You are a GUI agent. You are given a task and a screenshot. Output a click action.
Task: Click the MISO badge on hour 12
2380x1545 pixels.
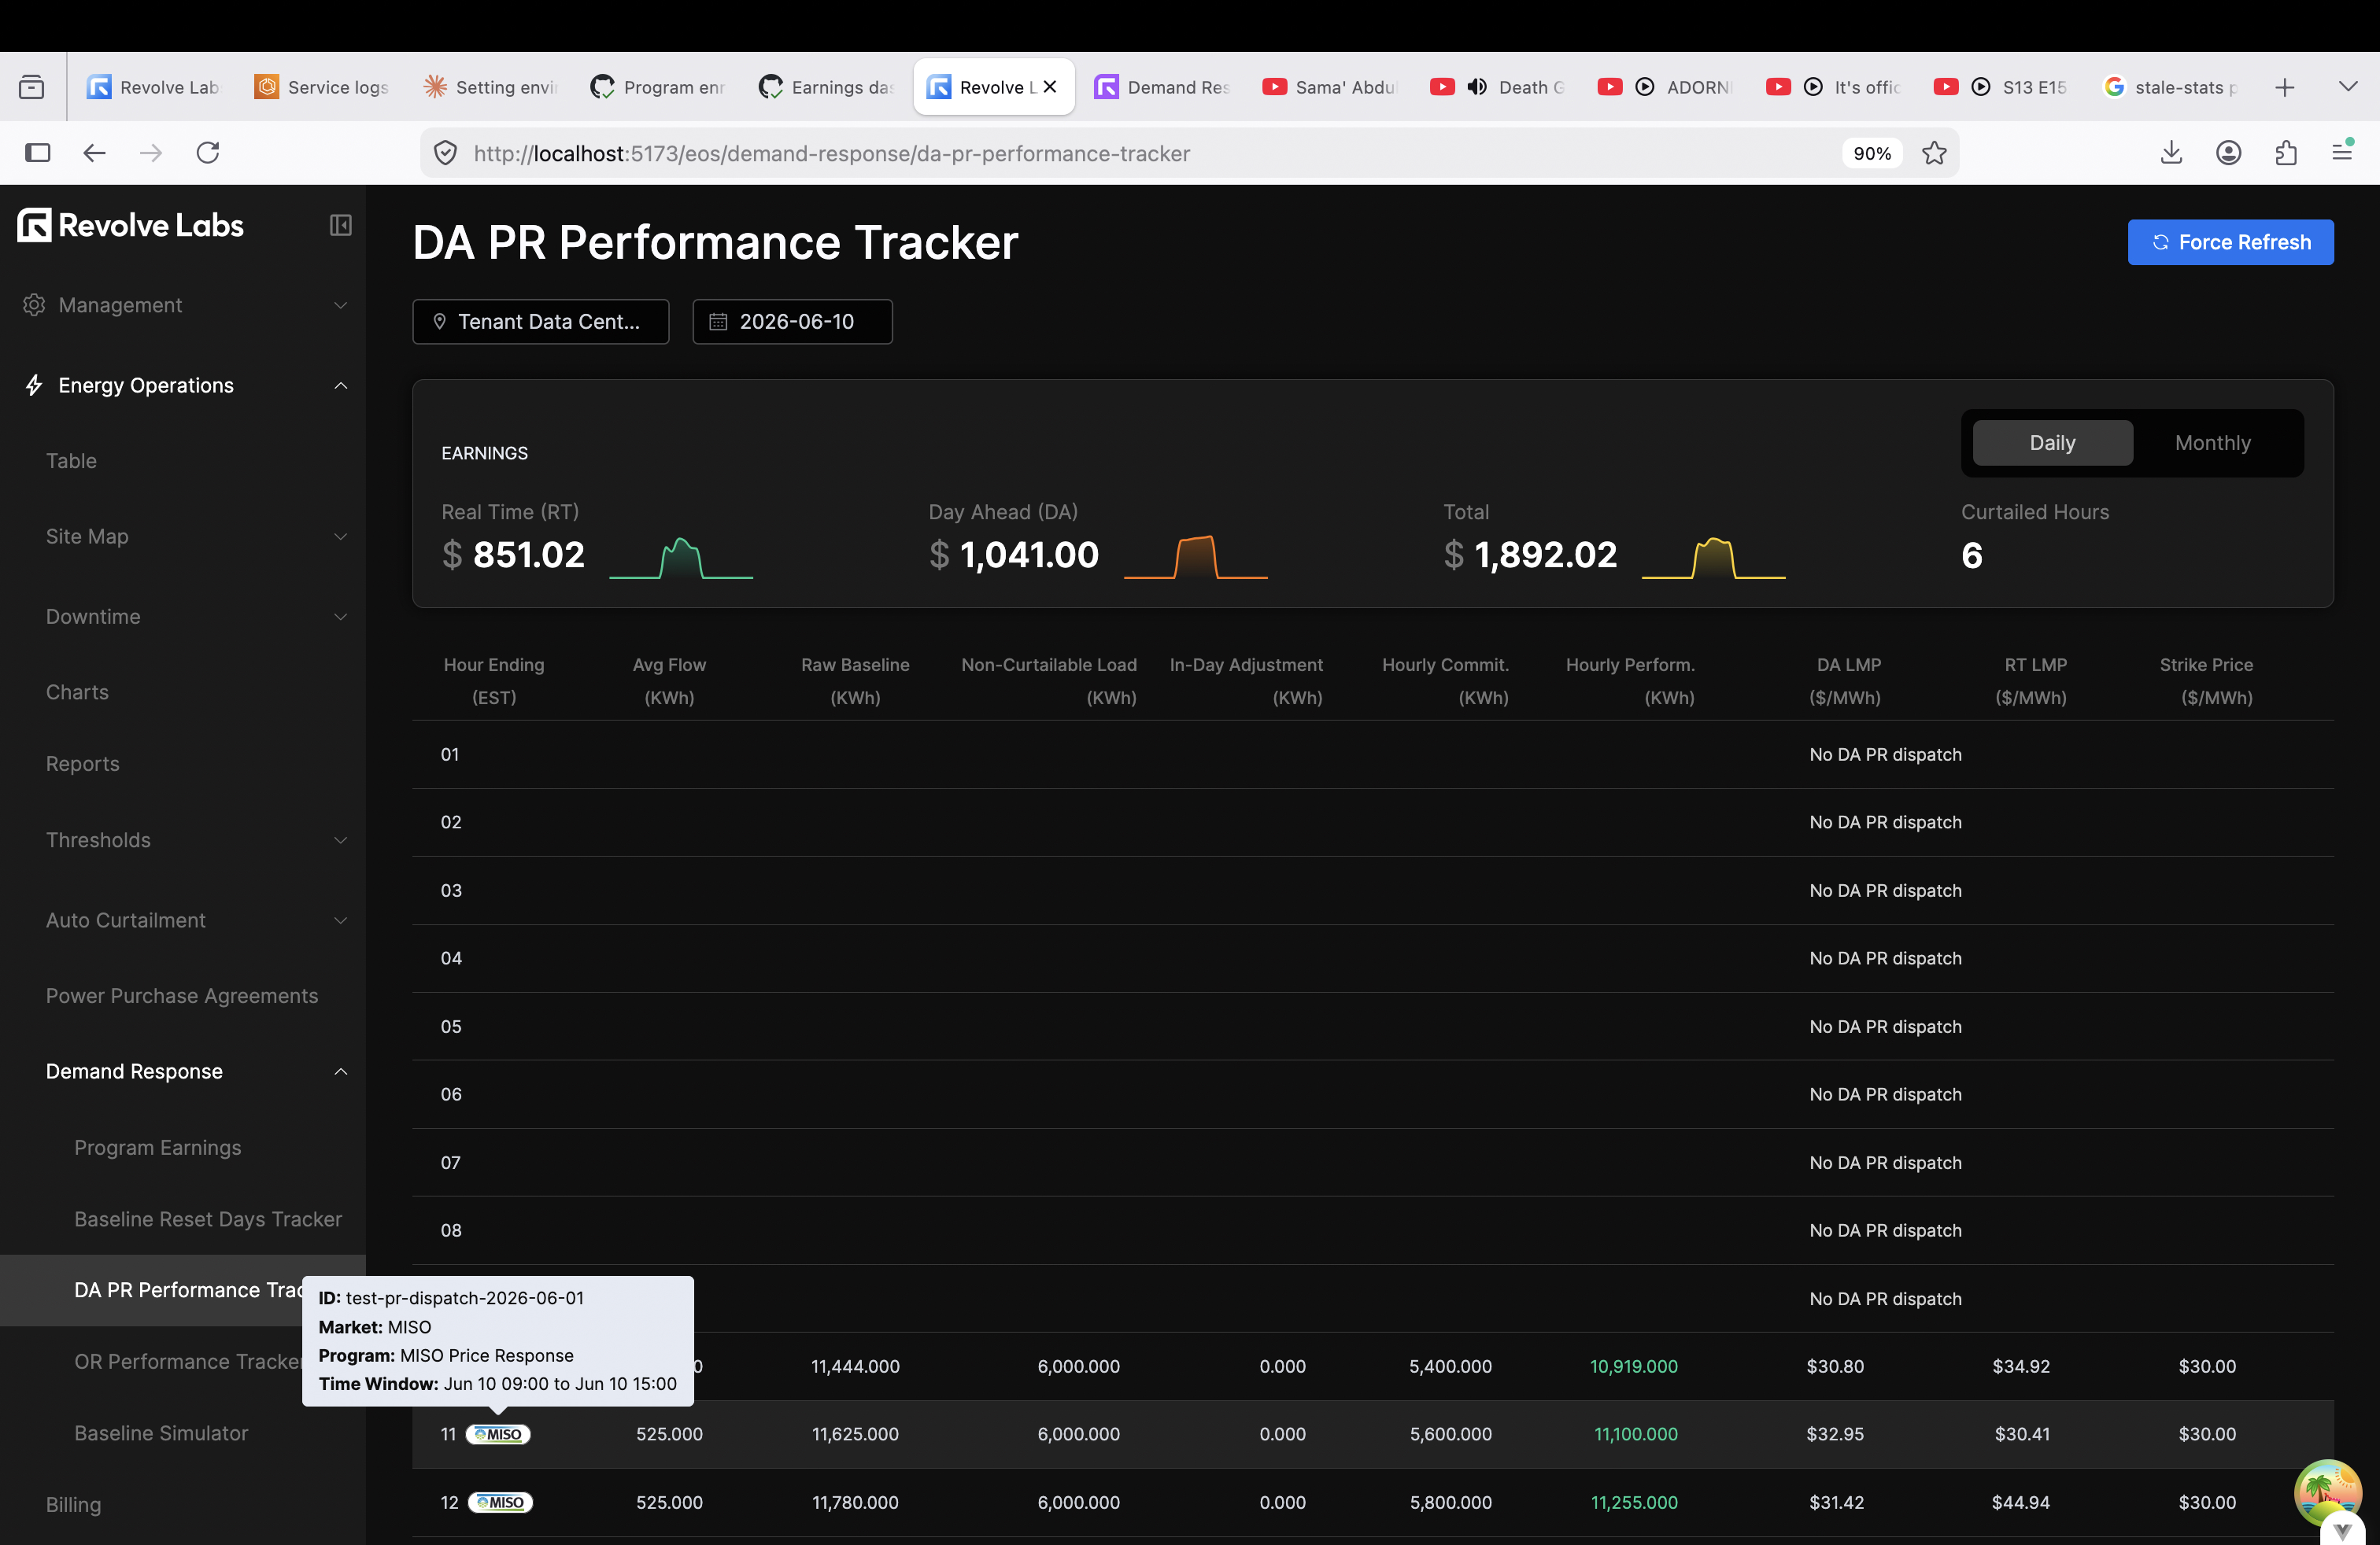click(x=500, y=1502)
